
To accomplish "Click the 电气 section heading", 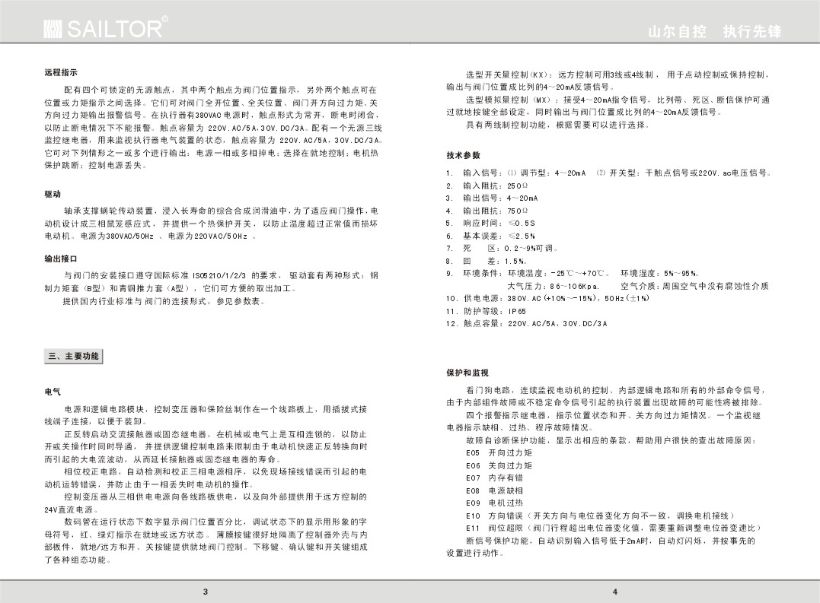I will click(x=53, y=392).
